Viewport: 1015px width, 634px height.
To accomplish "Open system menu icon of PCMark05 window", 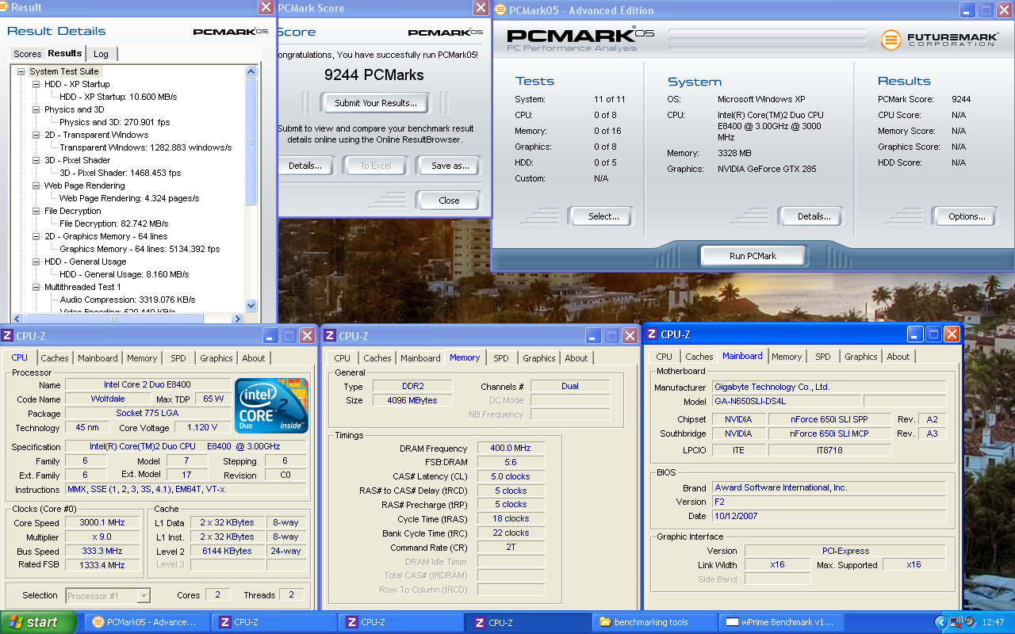I will point(499,10).
